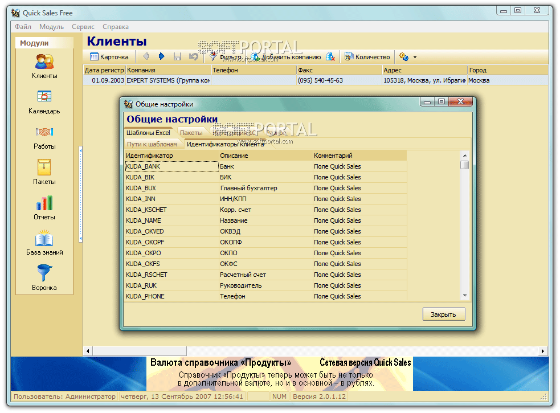Select the KUDA_KSCHET identifier cell

tap(171, 210)
